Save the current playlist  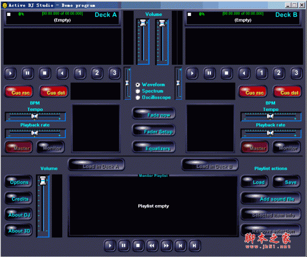click(286, 181)
